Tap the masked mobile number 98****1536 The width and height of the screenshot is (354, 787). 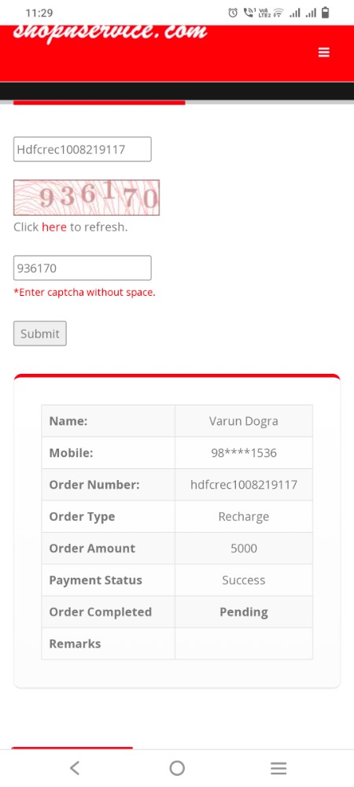[x=244, y=453]
